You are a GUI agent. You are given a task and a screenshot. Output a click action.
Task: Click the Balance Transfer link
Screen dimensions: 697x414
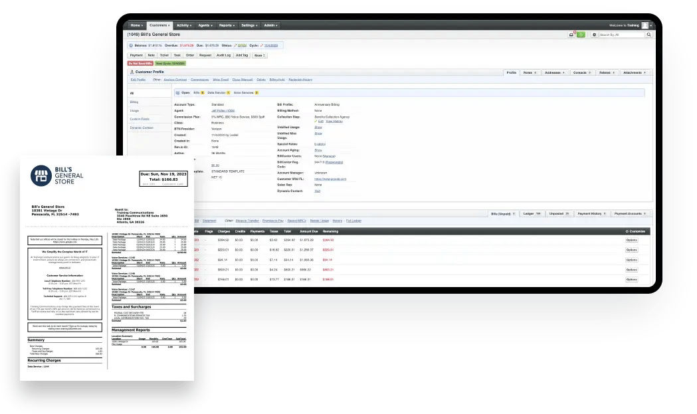click(x=247, y=221)
